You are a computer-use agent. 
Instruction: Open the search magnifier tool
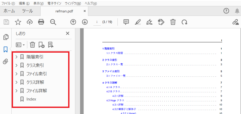pos(53,22)
